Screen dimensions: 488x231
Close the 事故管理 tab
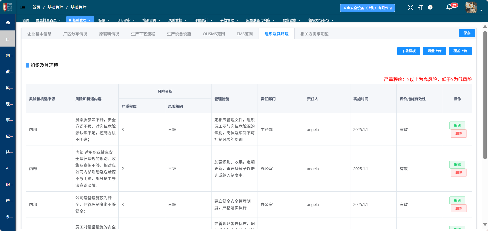click(237, 20)
